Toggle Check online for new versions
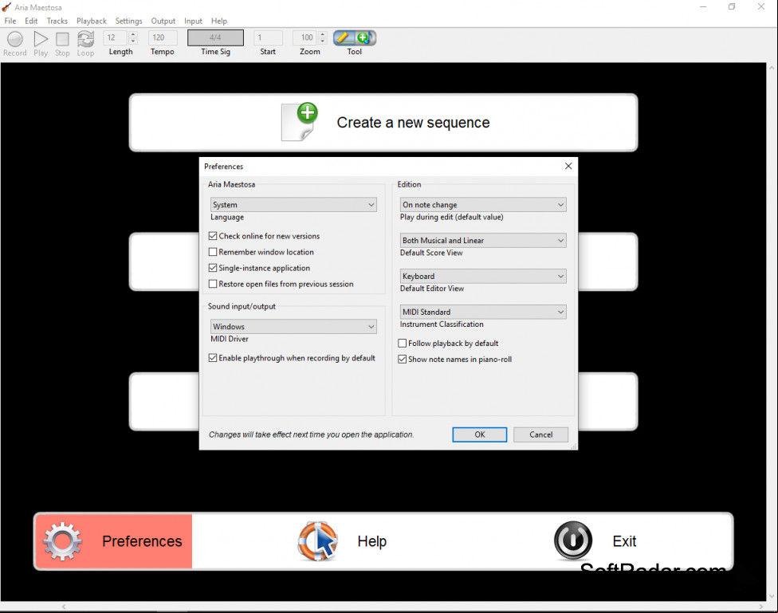The image size is (778, 613). point(213,236)
